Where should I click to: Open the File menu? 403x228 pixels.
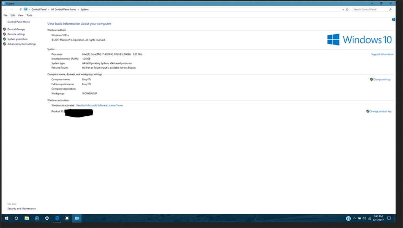6,15
